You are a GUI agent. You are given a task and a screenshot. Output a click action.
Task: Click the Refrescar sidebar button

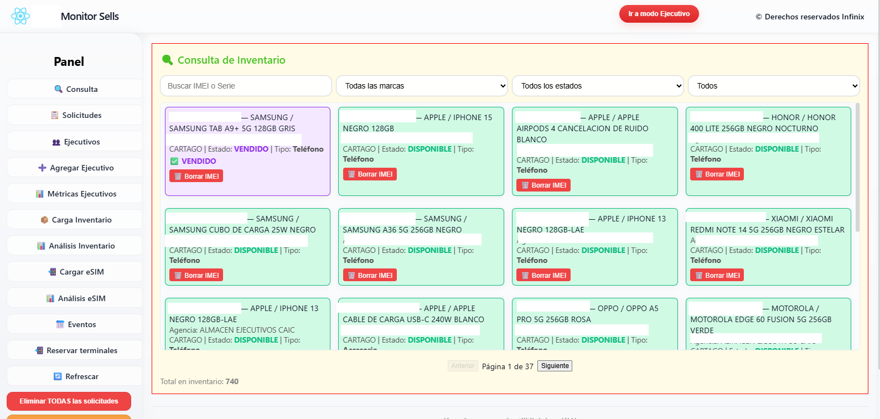(x=75, y=376)
